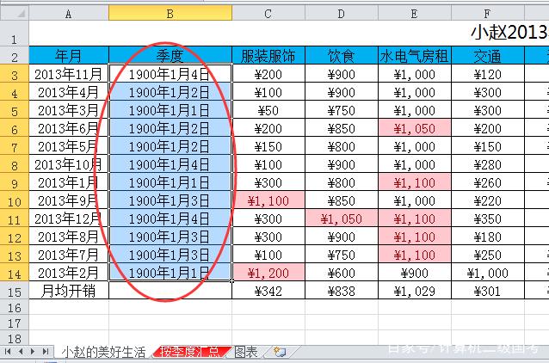The width and height of the screenshot is (549, 363).
Task: Click the 月均开销 cell
Action: coord(69,290)
